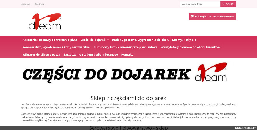Open Wentylatory pionowe do obór i kurników

pos(190,47)
